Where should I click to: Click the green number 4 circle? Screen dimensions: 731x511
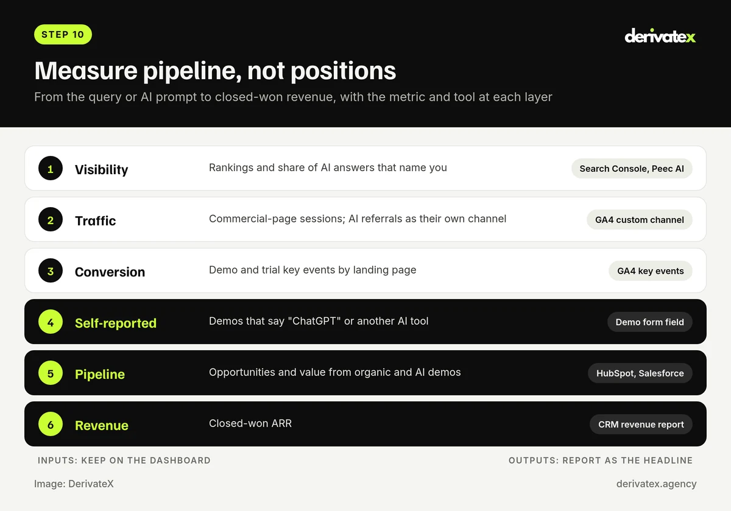point(51,322)
